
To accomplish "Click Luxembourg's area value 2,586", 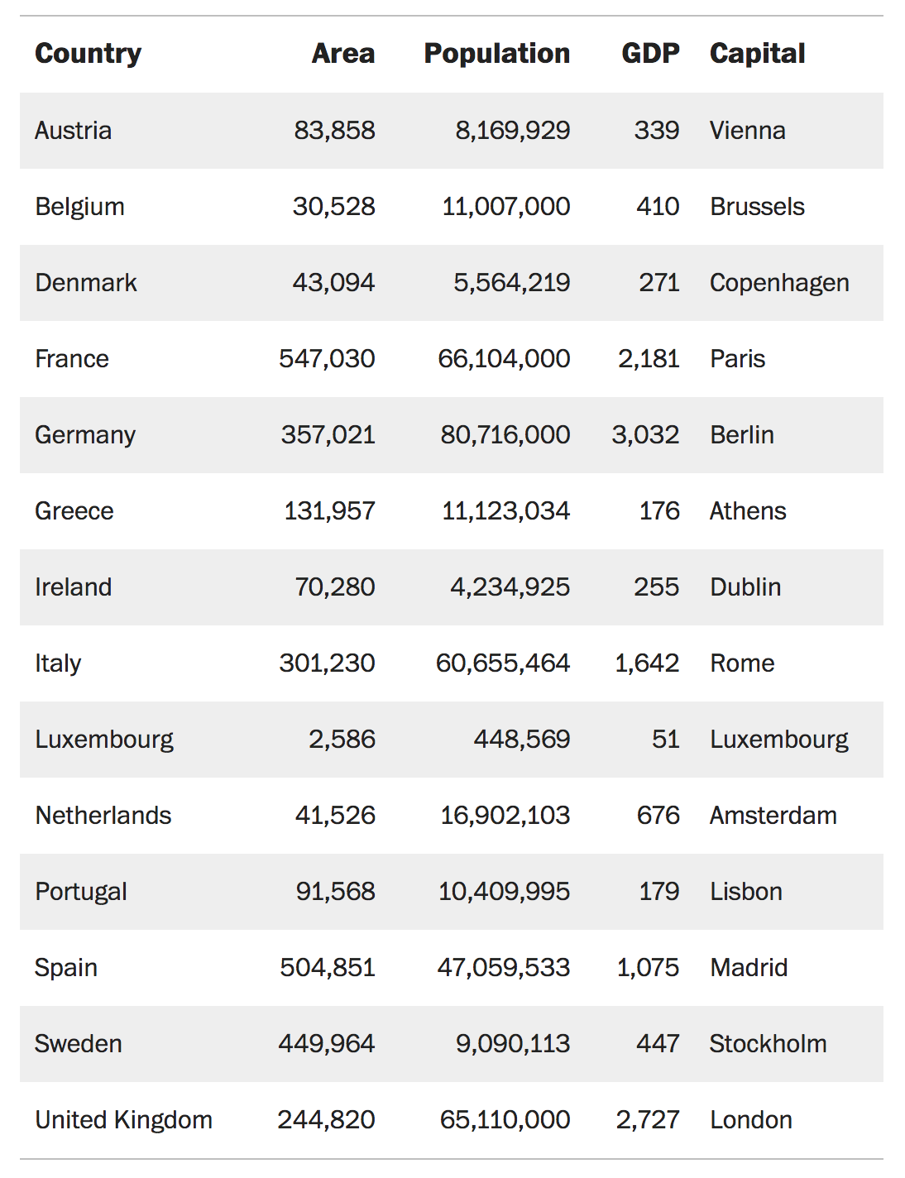I will (x=342, y=740).
